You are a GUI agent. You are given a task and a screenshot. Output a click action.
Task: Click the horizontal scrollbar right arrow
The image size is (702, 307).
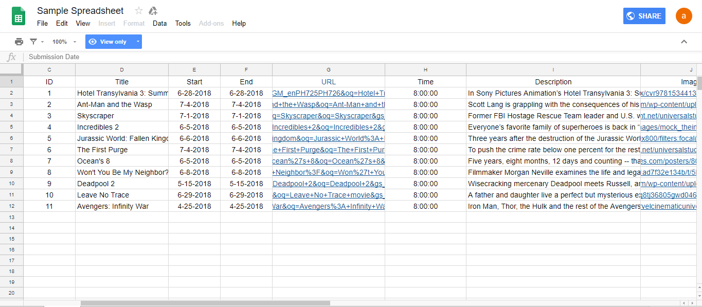[692, 303]
